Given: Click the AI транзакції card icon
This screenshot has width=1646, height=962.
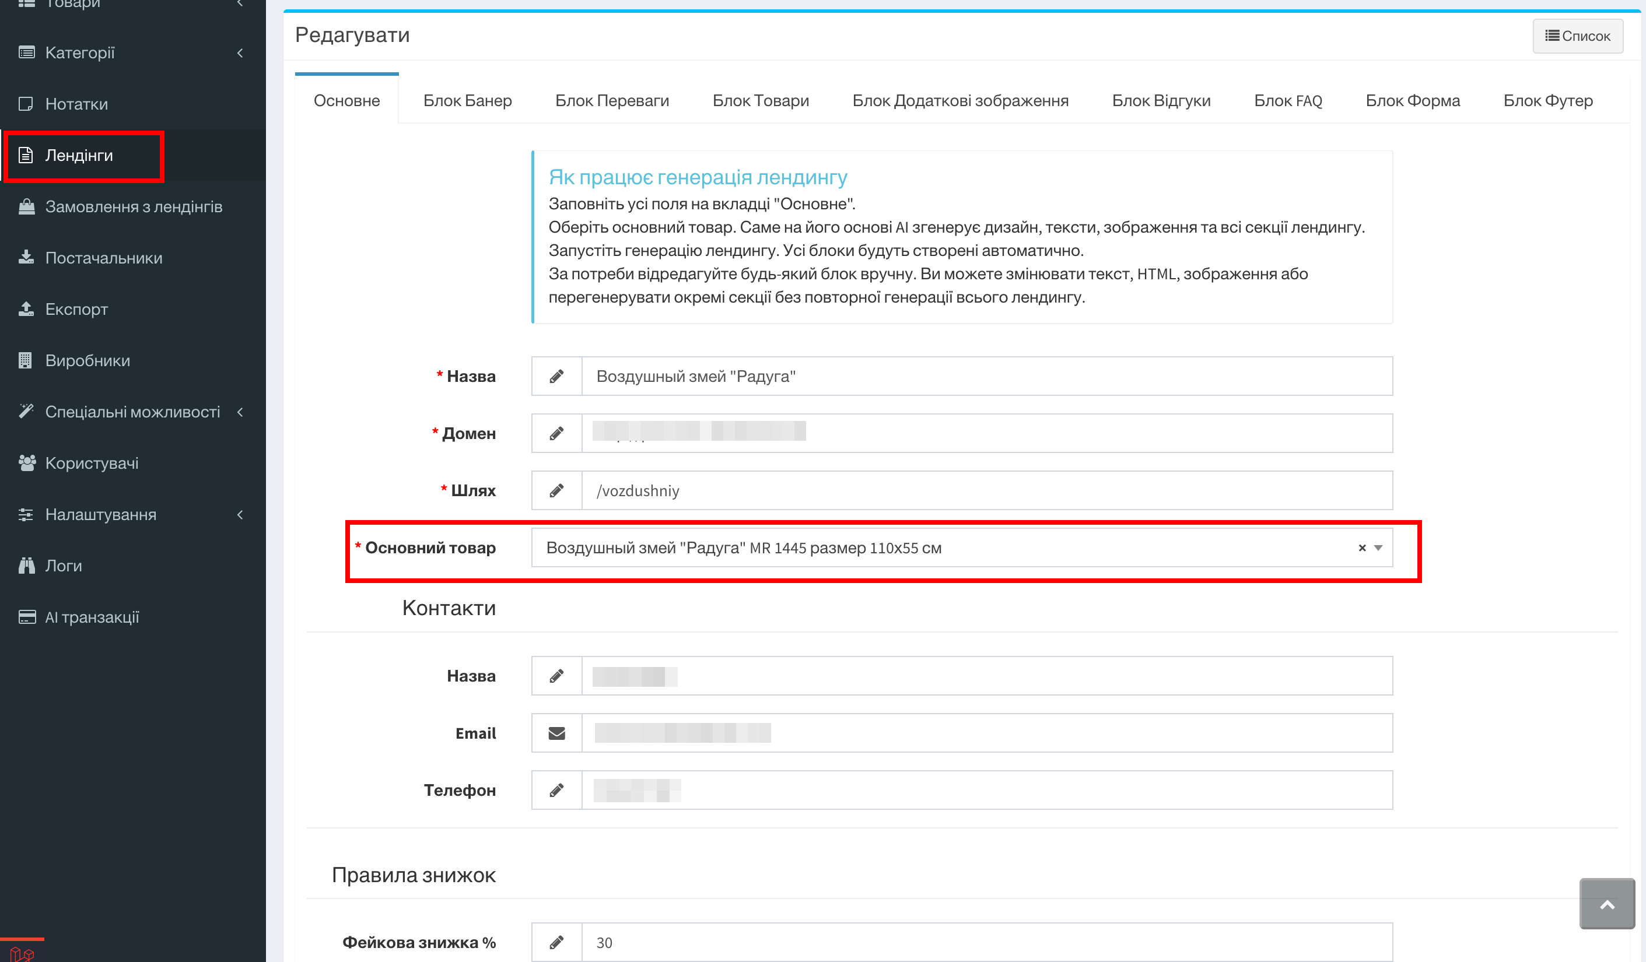Looking at the screenshot, I should point(27,617).
